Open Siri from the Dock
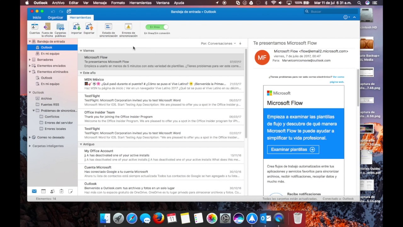Viewport: 403px width, 227px height. 238,218
